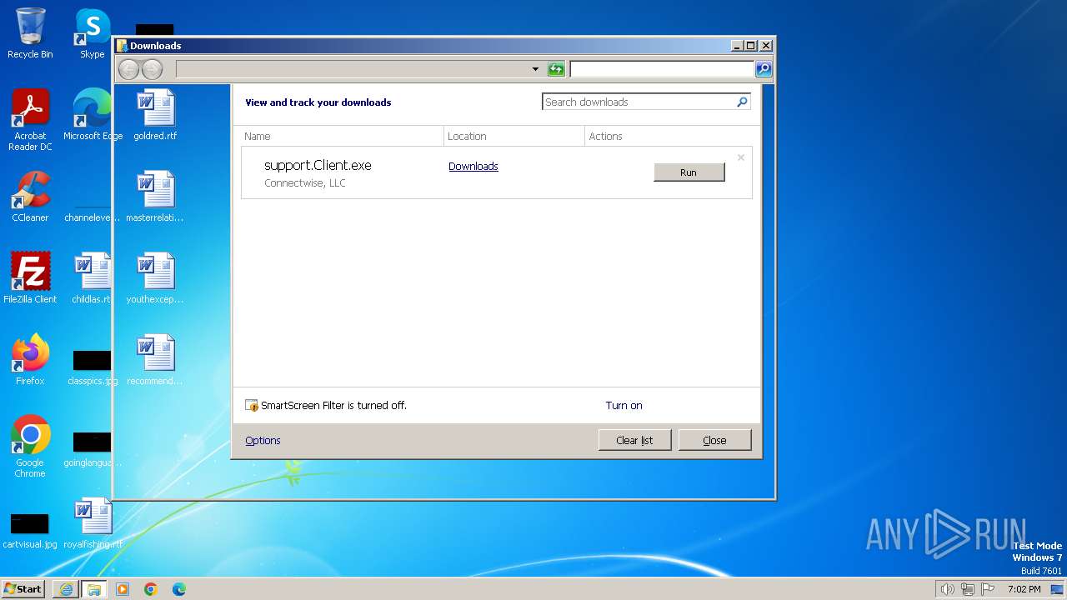The image size is (1067, 600).
Task: Close the View Downloads dialog
Action: (x=714, y=440)
